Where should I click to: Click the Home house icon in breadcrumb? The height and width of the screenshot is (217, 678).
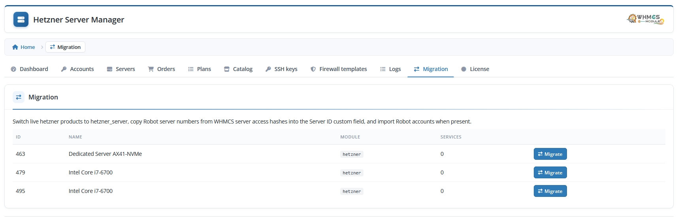[15, 47]
